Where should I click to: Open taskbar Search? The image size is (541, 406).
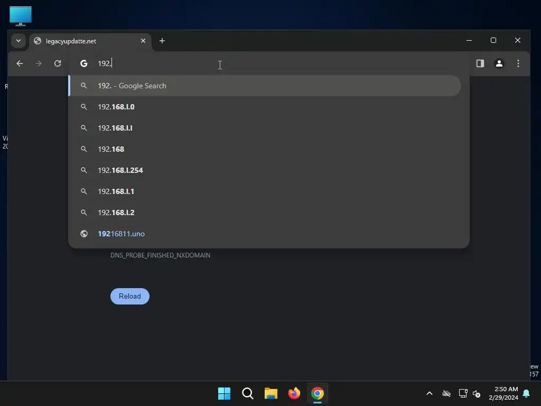[248, 393]
